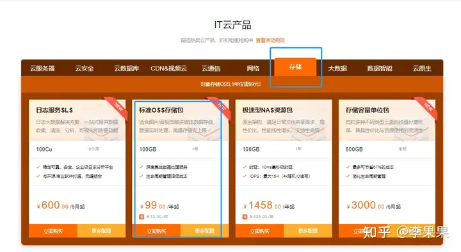Click the 深度集成数据处理服务 feature line
This screenshot has width=461, height=252.
pyautogui.click(x=163, y=167)
